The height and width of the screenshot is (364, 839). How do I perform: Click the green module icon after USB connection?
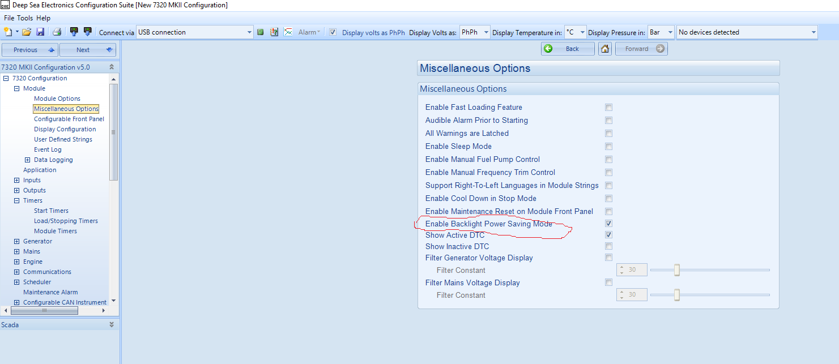point(260,32)
